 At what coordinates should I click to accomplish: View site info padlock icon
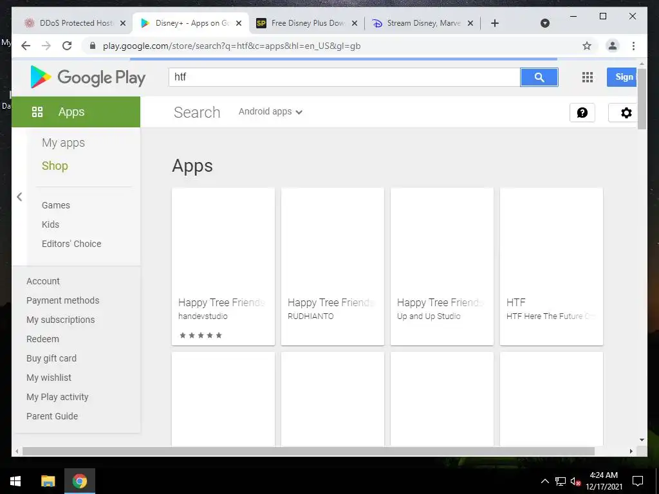(93, 46)
